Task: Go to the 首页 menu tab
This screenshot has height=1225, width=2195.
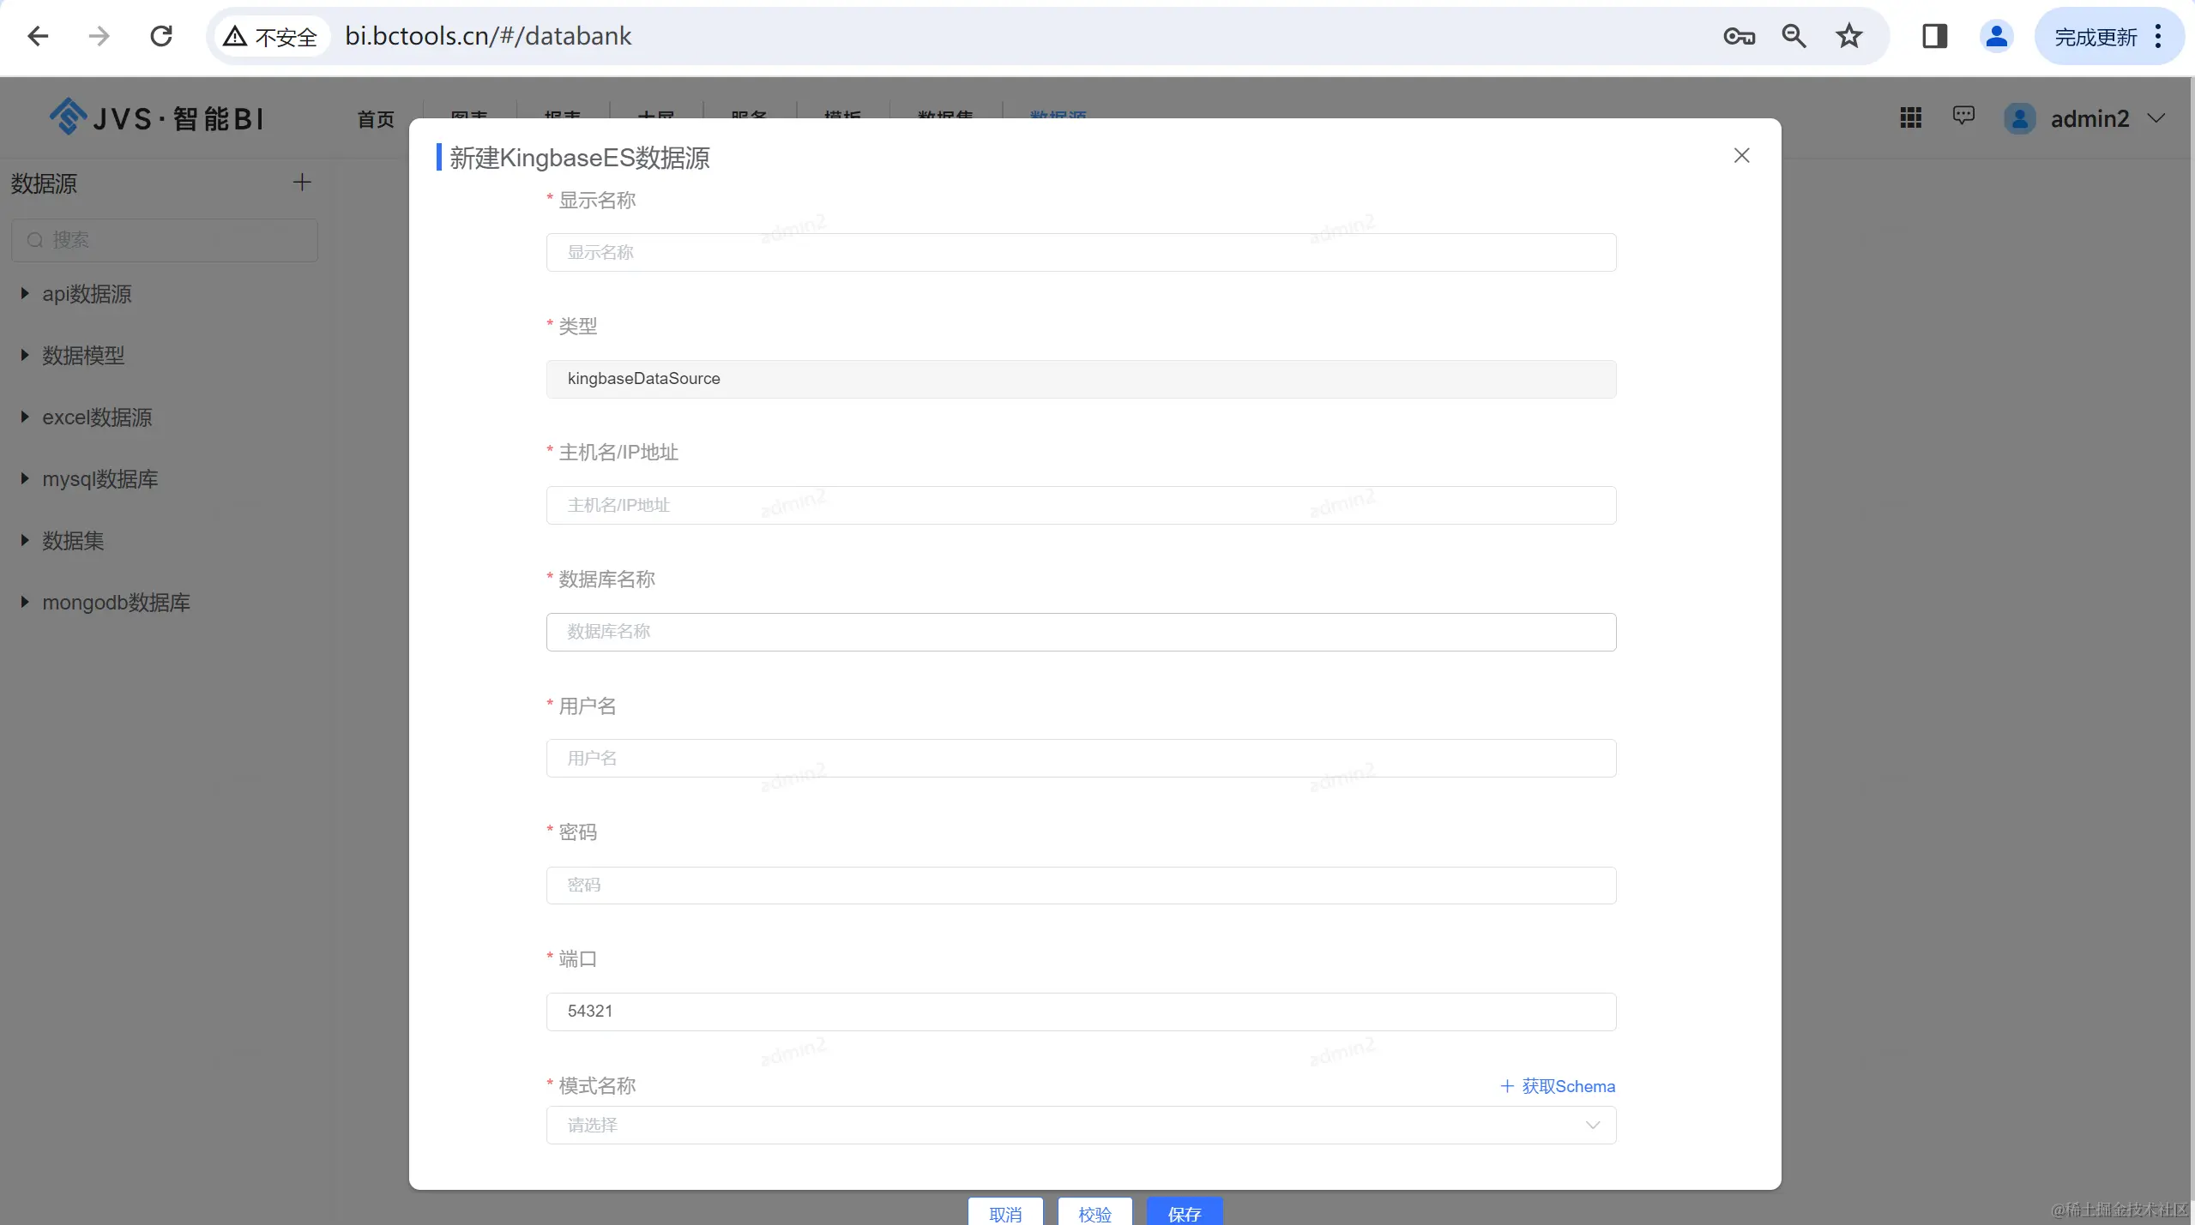Action: [x=376, y=118]
